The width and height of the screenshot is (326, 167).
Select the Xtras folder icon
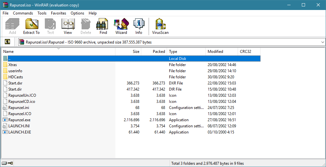pyautogui.click(x=5, y=65)
